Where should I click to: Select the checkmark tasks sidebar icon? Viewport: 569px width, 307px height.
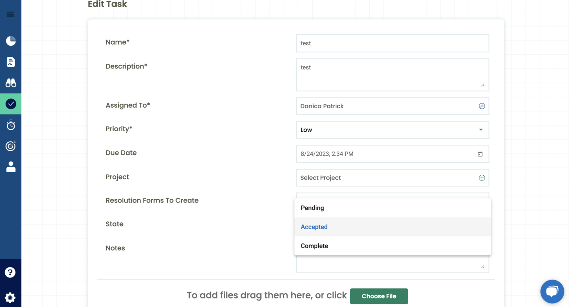pyautogui.click(x=11, y=104)
